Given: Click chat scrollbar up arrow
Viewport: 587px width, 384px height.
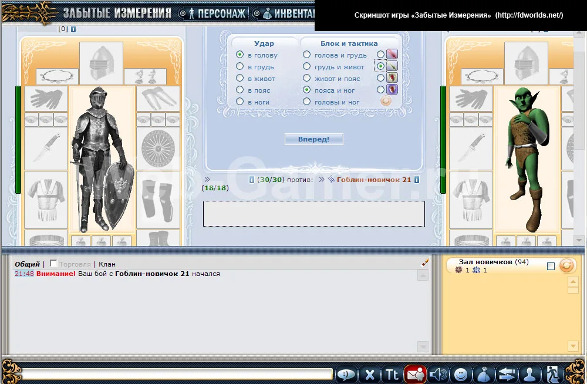Looking at the screenshot, I should click(423, 276).
